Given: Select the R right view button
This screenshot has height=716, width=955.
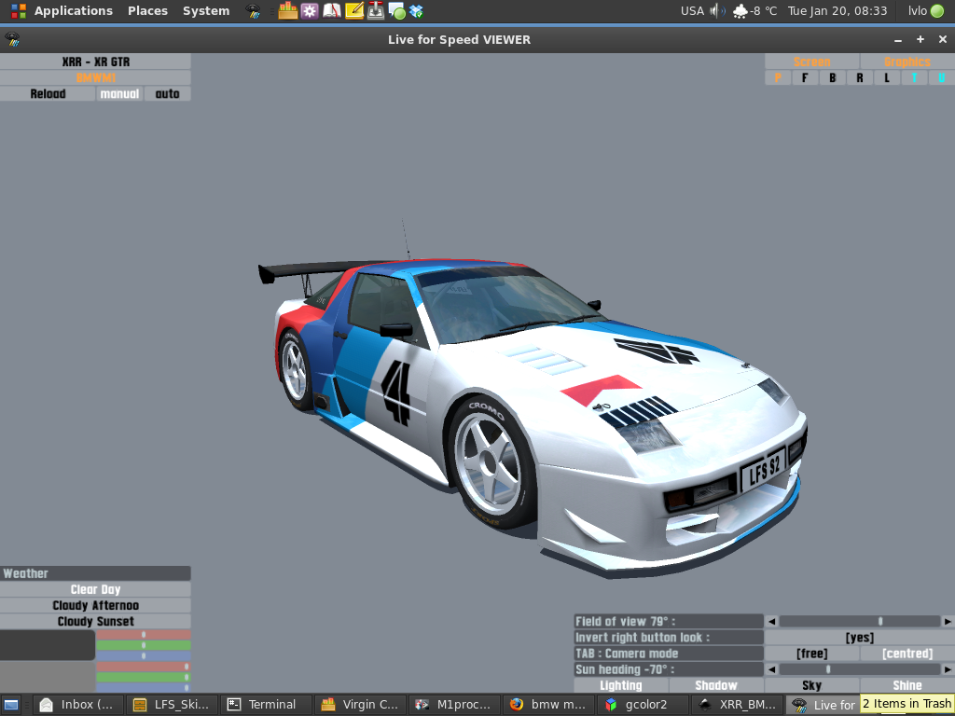Looking at the screenshot, I should click(860, 78).
